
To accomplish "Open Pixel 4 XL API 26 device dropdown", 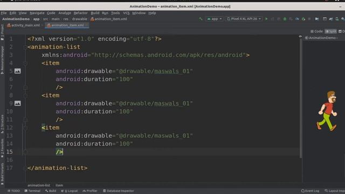I will tap(244, 19).
